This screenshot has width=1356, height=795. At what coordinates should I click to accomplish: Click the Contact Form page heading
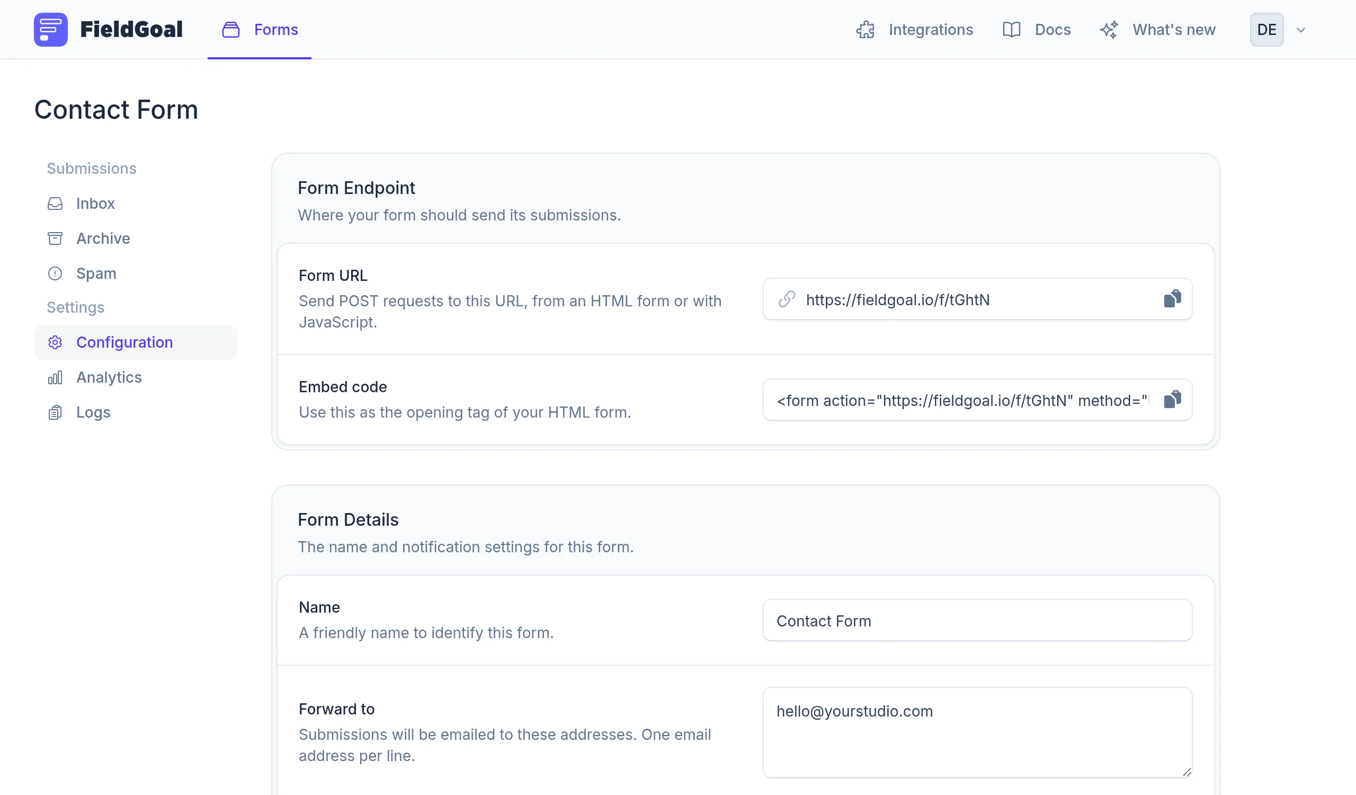click(116, 110)
